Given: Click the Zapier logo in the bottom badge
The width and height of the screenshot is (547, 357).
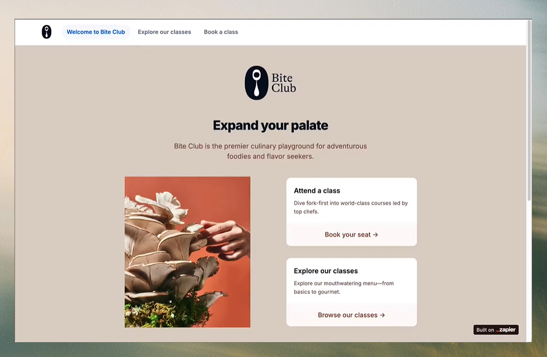Looking at the screenshot, I should click(x=506, y=330).
